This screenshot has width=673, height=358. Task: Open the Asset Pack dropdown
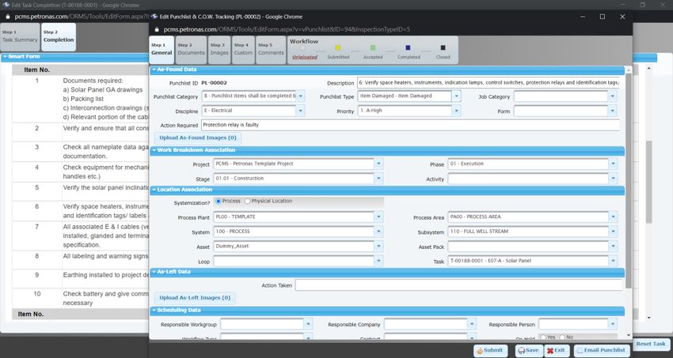613,247
